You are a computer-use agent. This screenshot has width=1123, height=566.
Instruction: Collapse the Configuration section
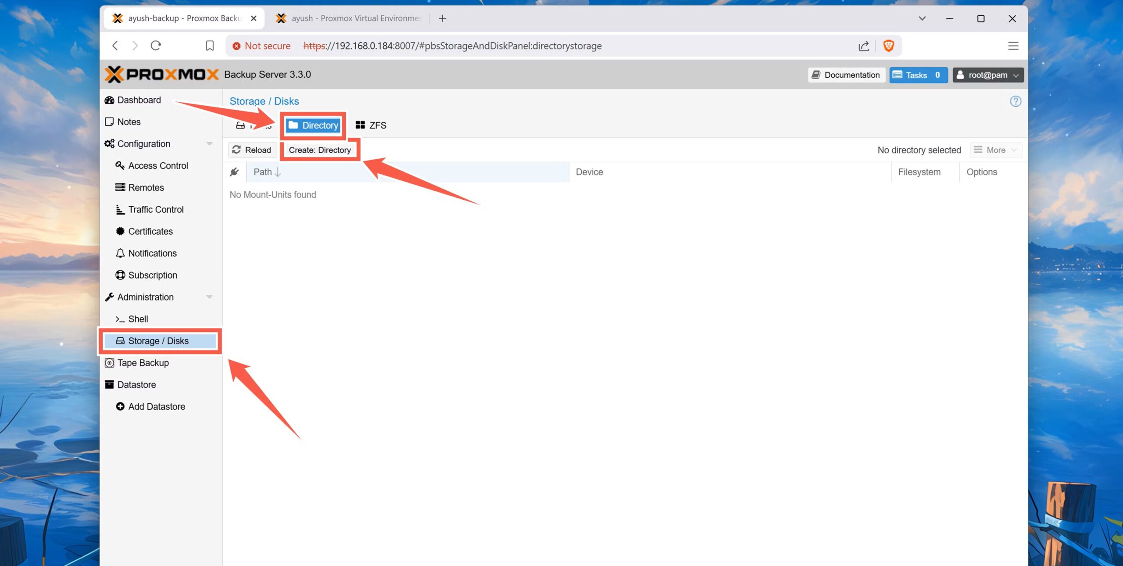[209, 144]
